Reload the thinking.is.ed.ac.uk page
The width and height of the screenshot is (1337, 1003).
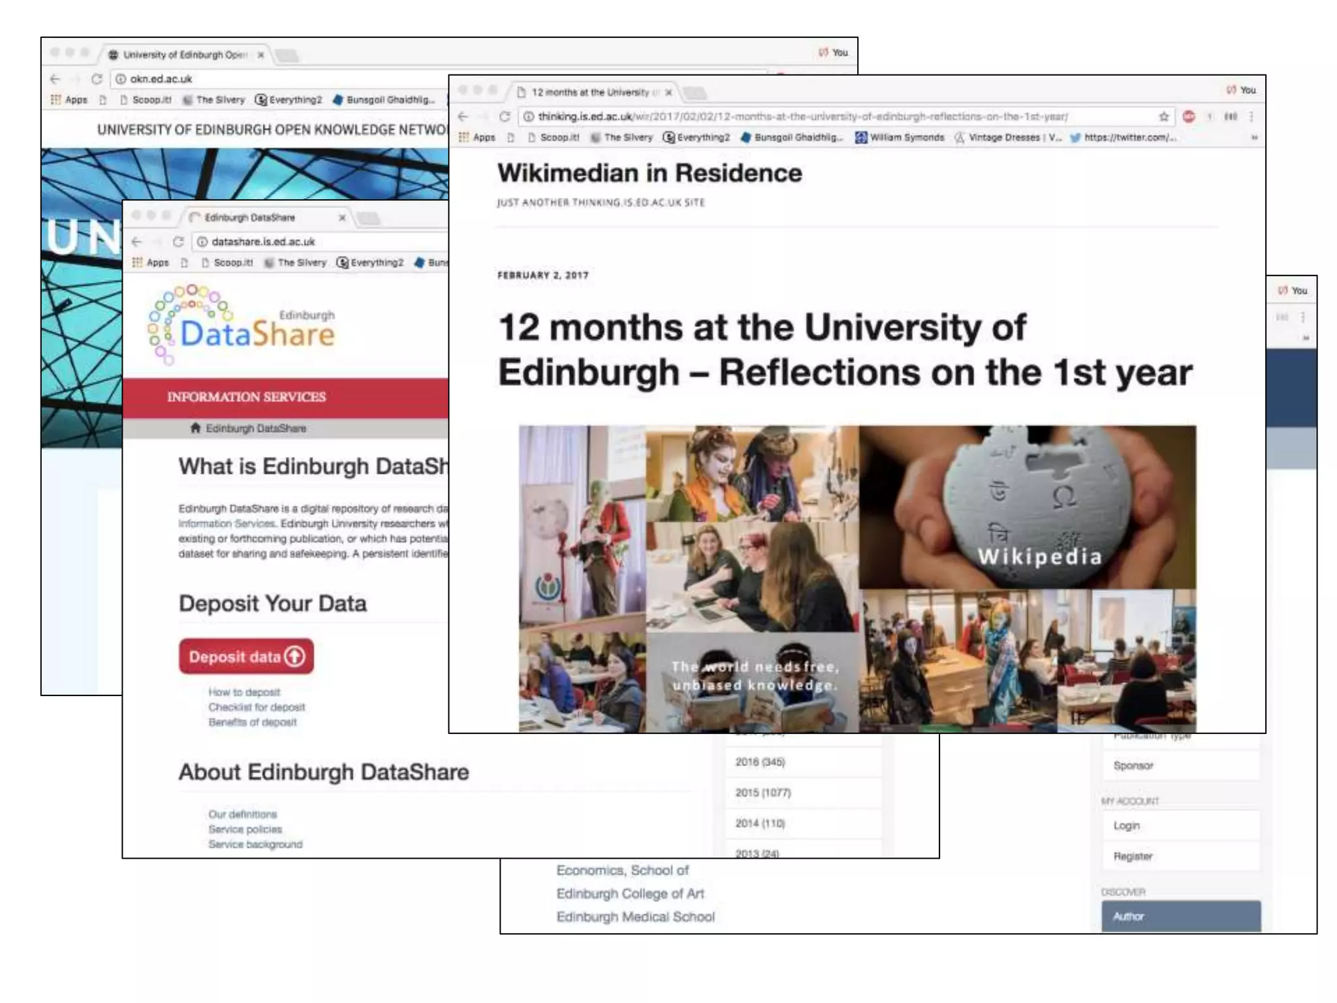pos(504,116)
